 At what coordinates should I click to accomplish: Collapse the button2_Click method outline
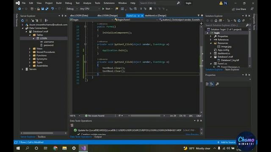coord(85,62)
